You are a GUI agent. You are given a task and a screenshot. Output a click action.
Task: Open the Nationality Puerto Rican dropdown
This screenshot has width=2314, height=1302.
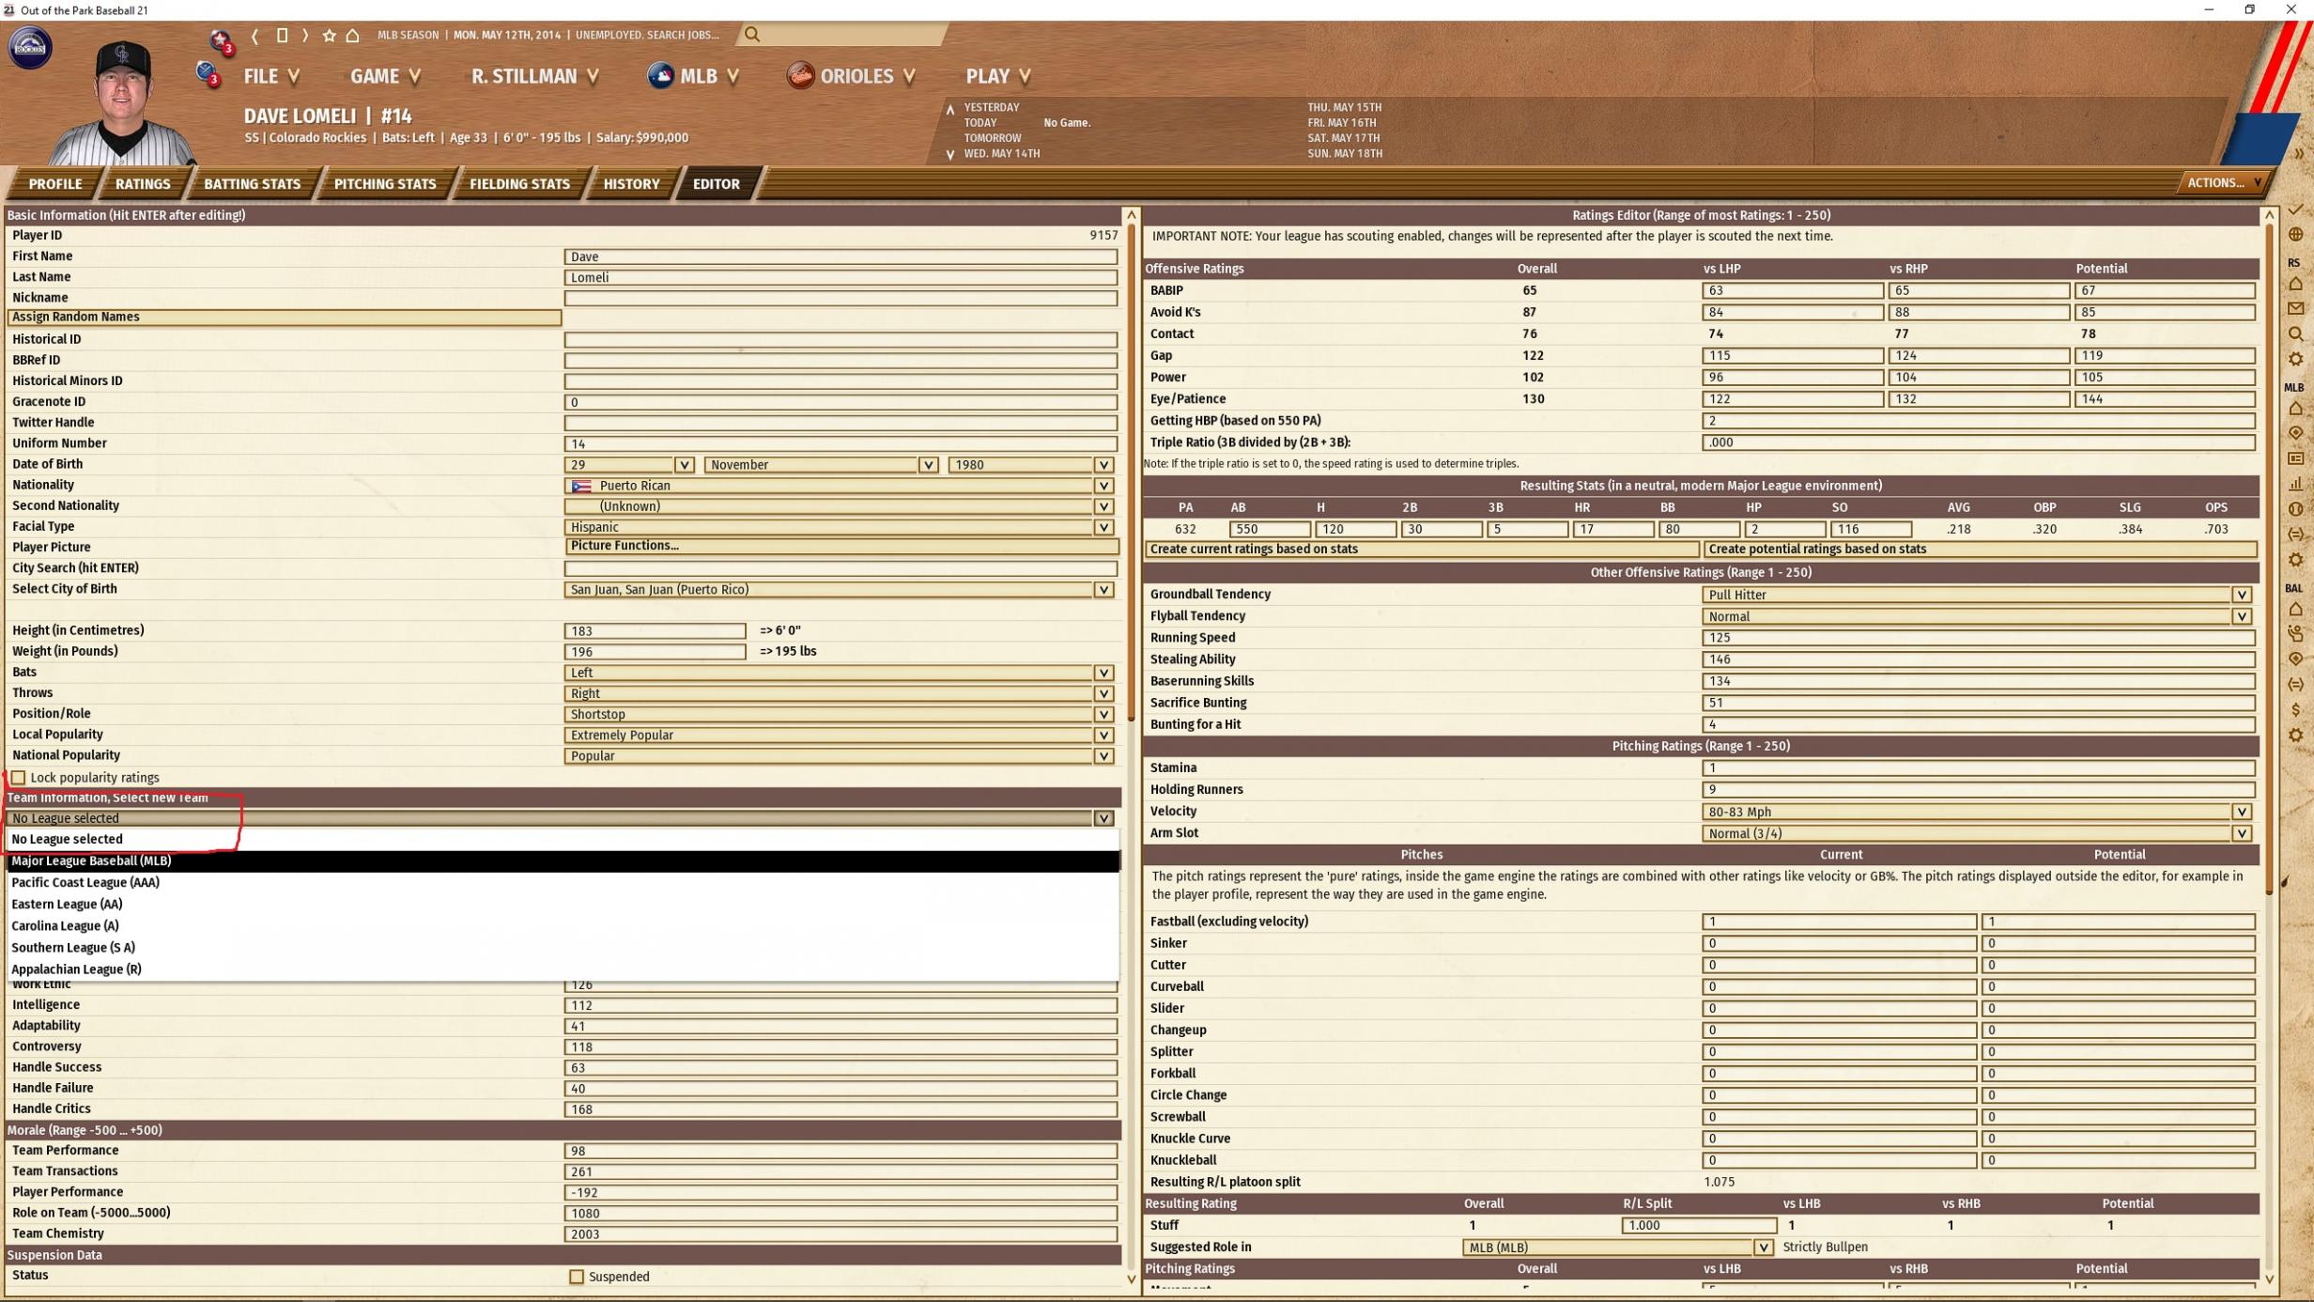[x=840, y=486]
